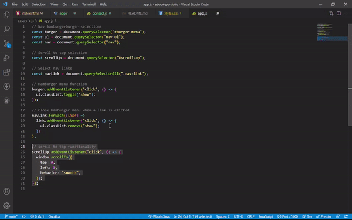
Task: Change language mode via JavaScript item
Action: [x=266, y=216]
